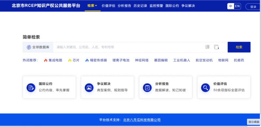Screen dimensions: 261x127
Task: Select hot keyword 神经网络
Action: pos(142,60)
